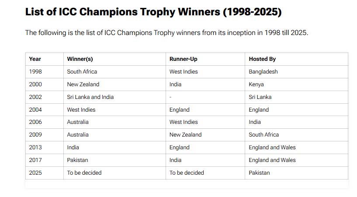Select Australia in the 2006 winner row

pyautogui.click(x=78, y=122)
